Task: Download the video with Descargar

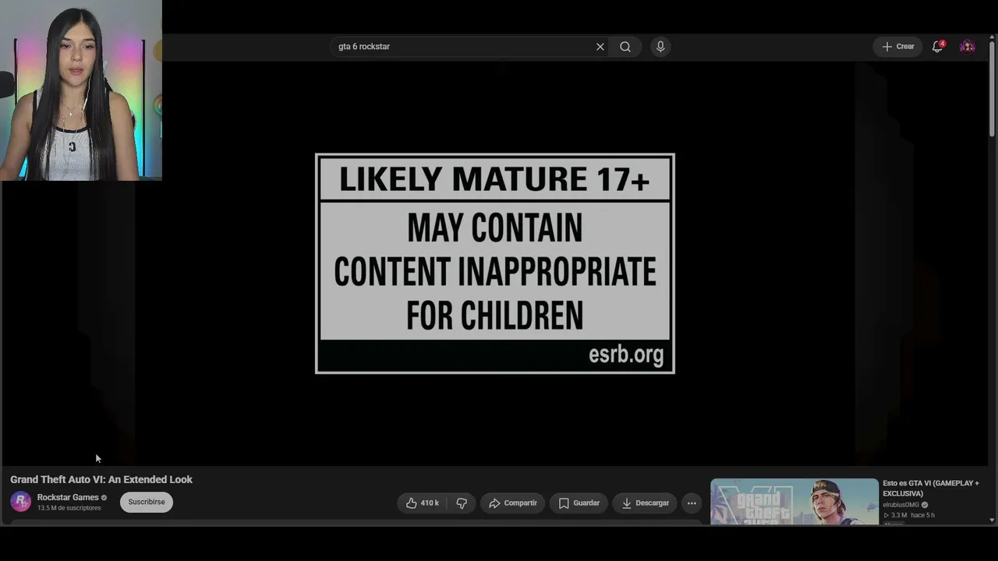Action: 645,503
